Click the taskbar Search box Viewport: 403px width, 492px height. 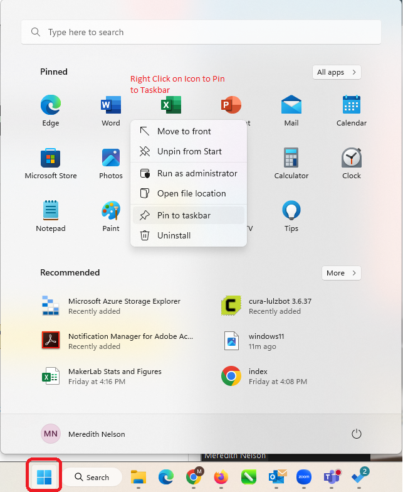(92, 477)
